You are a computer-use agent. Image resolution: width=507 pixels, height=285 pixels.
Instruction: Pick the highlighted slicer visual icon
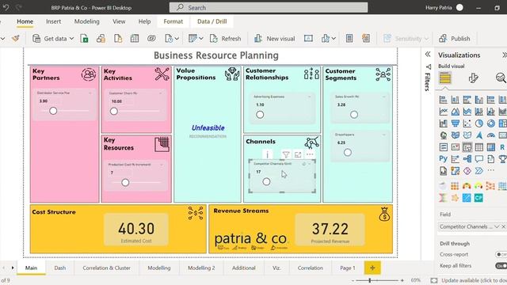467,147
